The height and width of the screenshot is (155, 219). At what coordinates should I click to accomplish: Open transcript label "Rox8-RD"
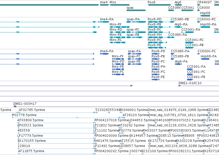(155, 19)
